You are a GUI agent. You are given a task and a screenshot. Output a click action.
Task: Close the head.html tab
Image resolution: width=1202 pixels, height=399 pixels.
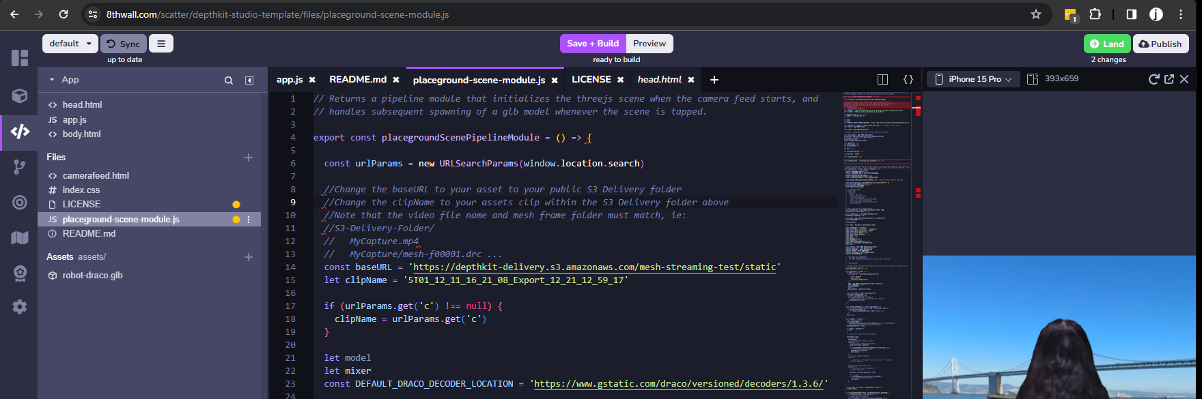[691, 80]
